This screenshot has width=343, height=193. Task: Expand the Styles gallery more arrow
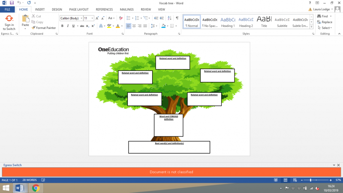312,27
